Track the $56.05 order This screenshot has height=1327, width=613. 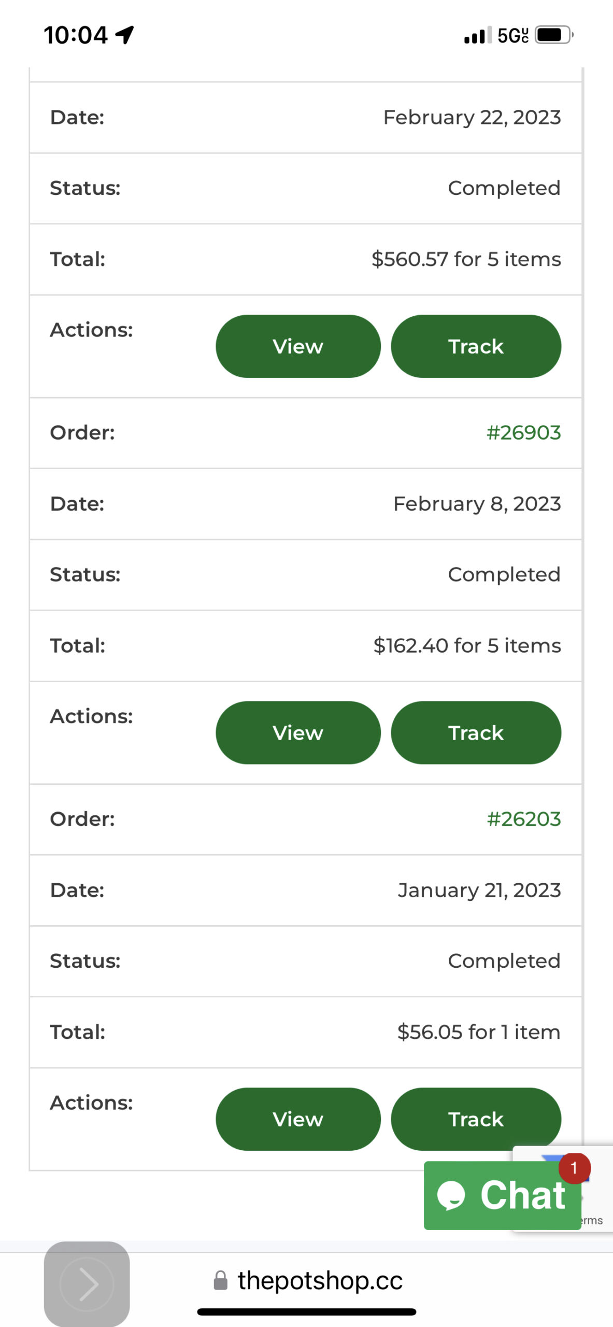(476, 1119)
